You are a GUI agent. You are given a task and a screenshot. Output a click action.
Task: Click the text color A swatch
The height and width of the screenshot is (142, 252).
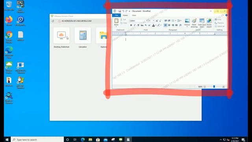(153, 25)
